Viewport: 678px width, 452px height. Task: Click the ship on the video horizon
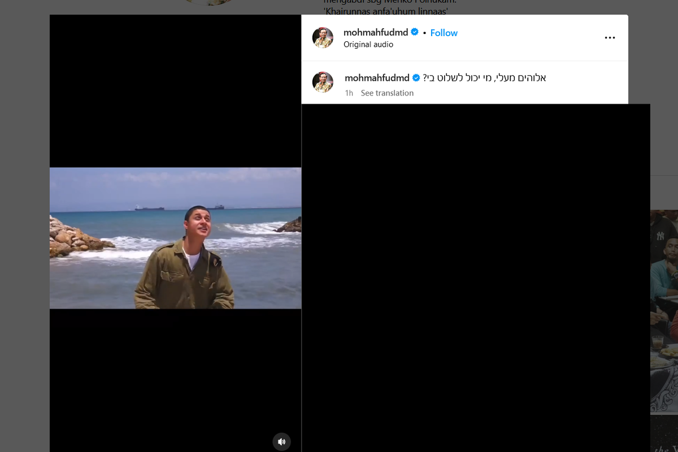pos(149,208)
